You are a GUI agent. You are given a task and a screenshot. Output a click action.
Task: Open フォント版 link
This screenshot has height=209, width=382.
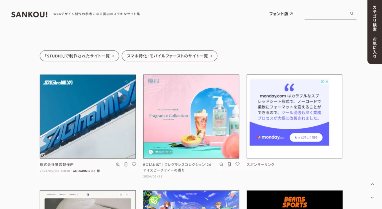pyautogui.click(x=281, y=14)
